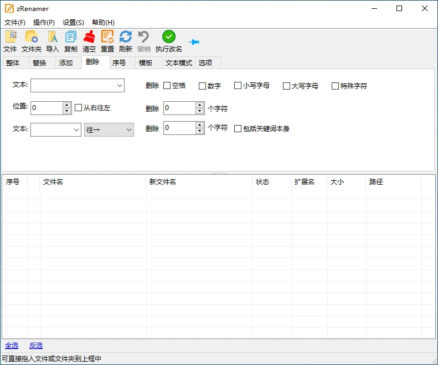Check the 包括关键词本身 option
438x365 pixels.
point(238,129)
